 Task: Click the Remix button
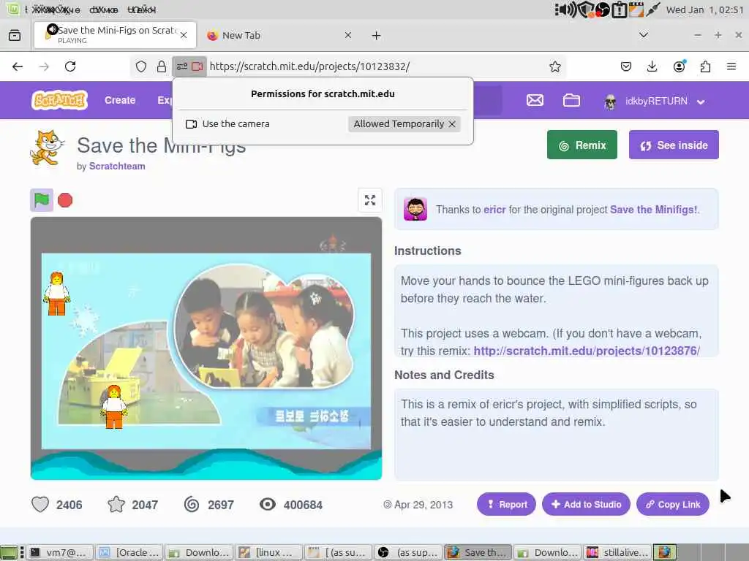coord(581,145)
